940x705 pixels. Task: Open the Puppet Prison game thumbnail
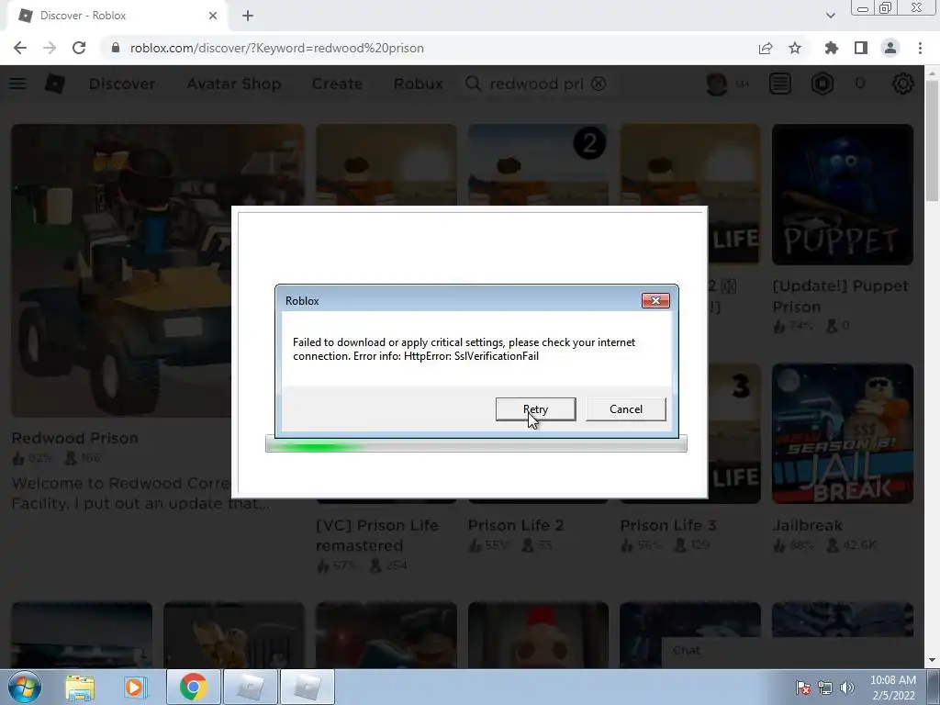843,195
